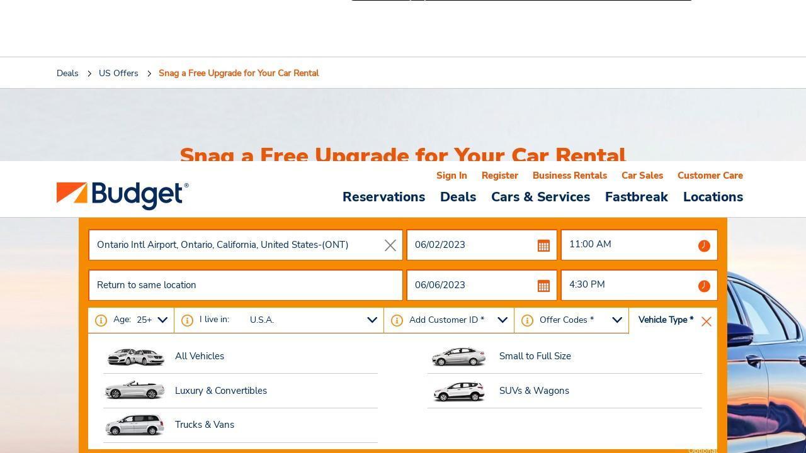Viewport: 806px width, 453px height.
Task: Expand the Add Customer ID dropdown
Action: coord(502,320)
